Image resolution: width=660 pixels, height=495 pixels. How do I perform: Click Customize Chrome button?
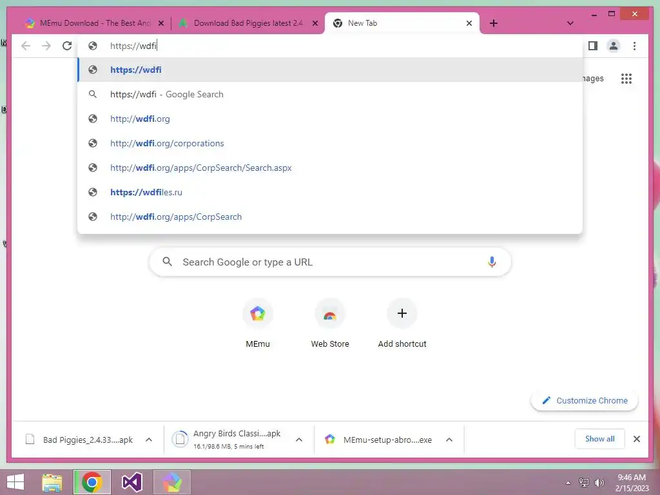(x=585, y=401)
